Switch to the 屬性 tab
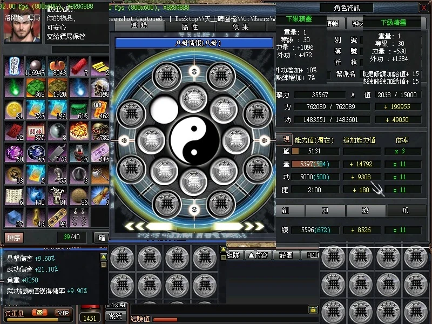Screen dimensions: 432x324 click(190, 26)
